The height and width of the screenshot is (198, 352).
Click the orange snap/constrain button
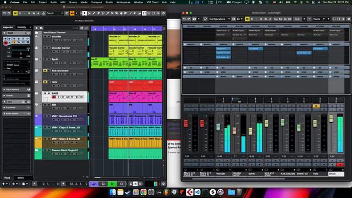tap(72, 13)
